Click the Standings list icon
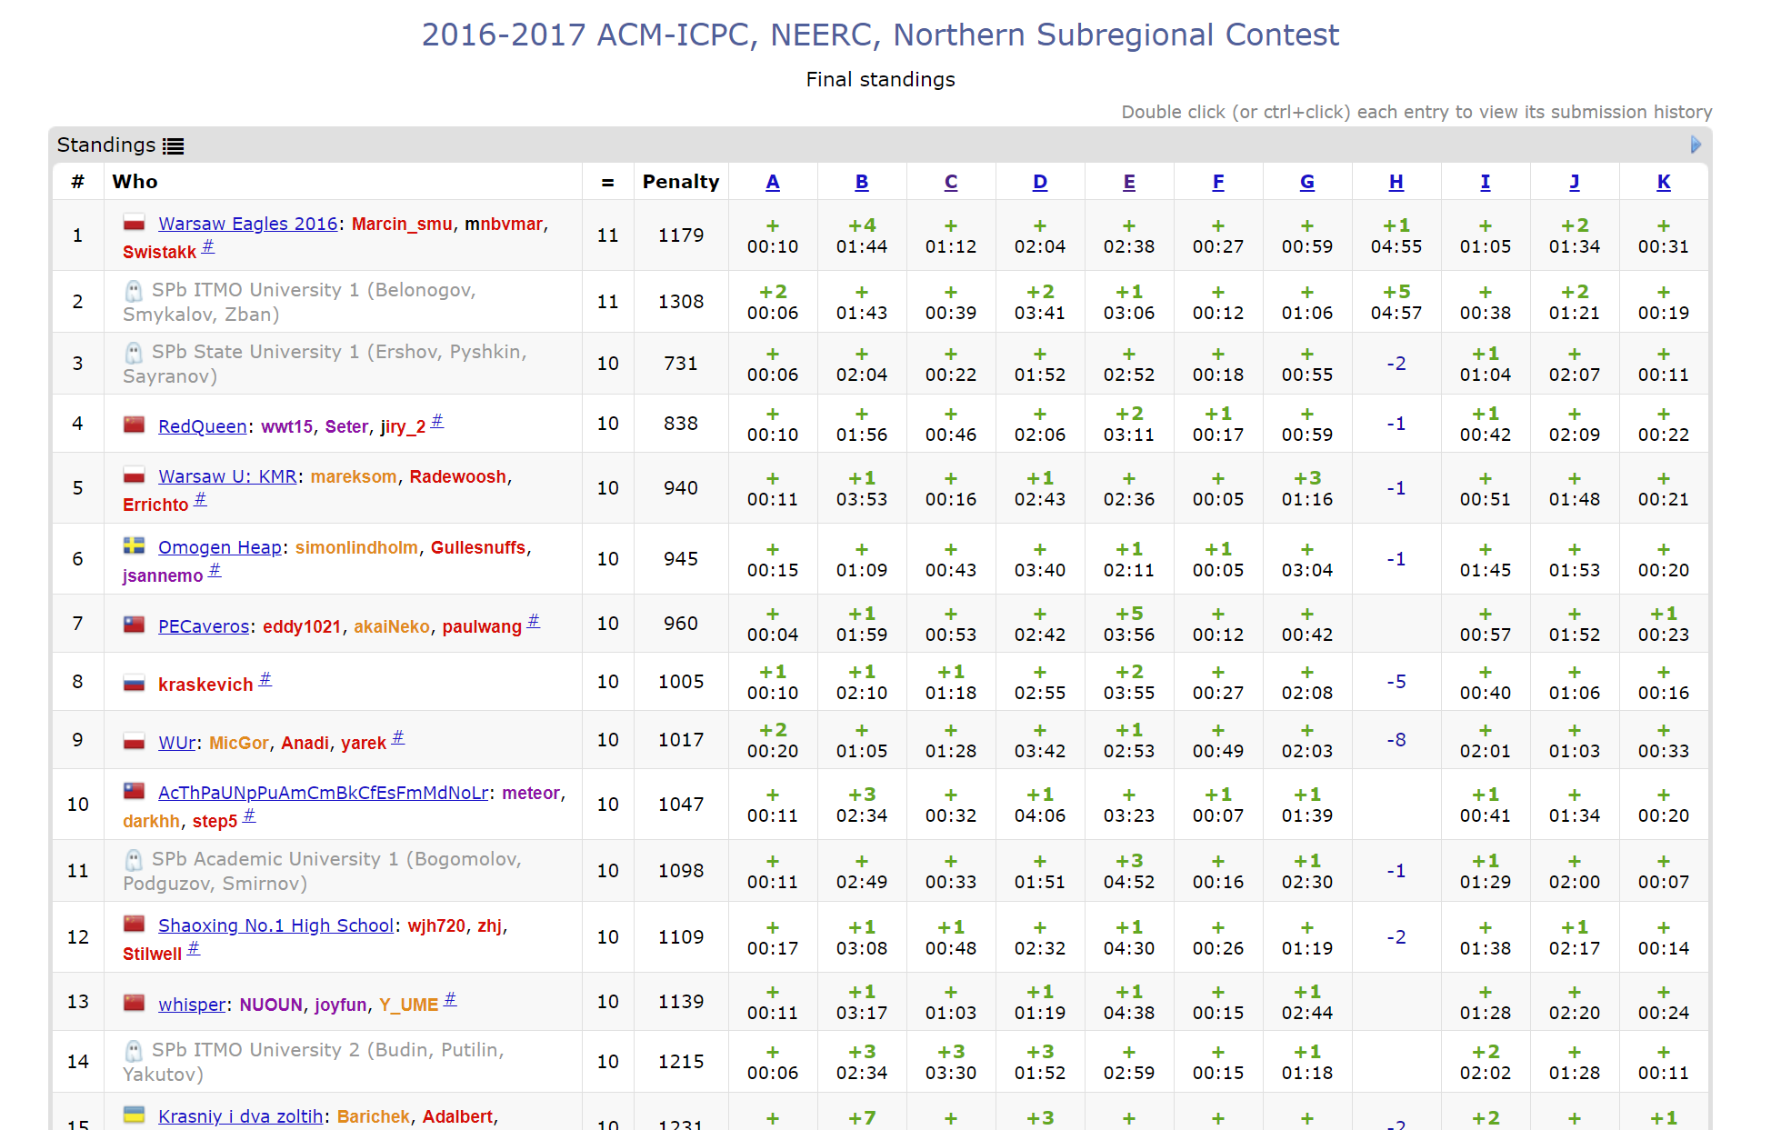This screenshot has height=1130, width=1791. coord(173,145)
